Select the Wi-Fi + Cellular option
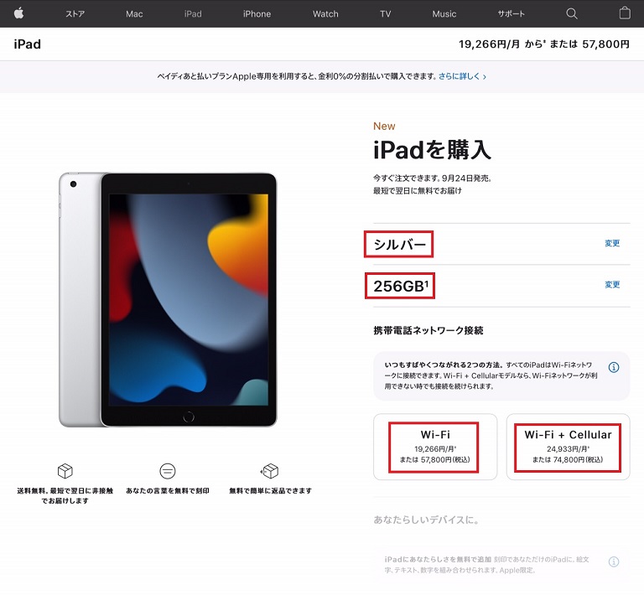This screenshot has width=644, height=595. click(x=568, y=447)
